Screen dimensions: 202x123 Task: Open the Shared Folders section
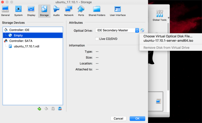(97, 11)
